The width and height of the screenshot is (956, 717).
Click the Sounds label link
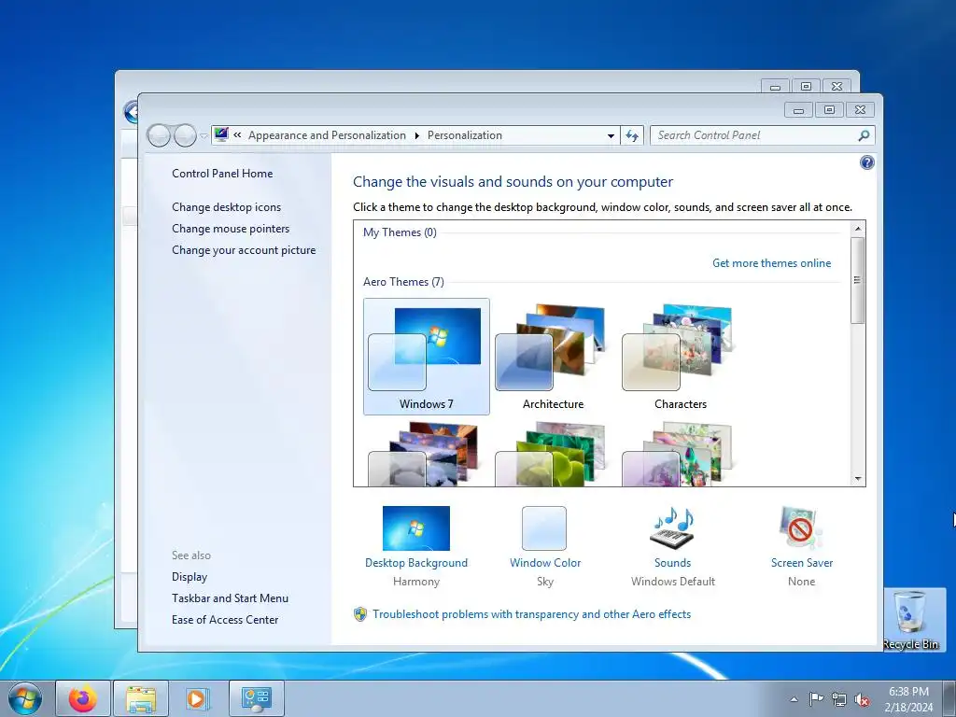pos(672,563)
